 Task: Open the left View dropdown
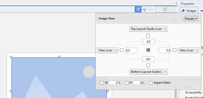[x=108, y=50]
